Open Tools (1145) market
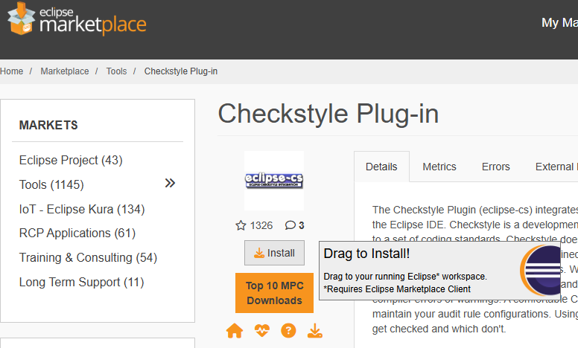This screenshot has width=578, height=348. click(x=51, y=184)
